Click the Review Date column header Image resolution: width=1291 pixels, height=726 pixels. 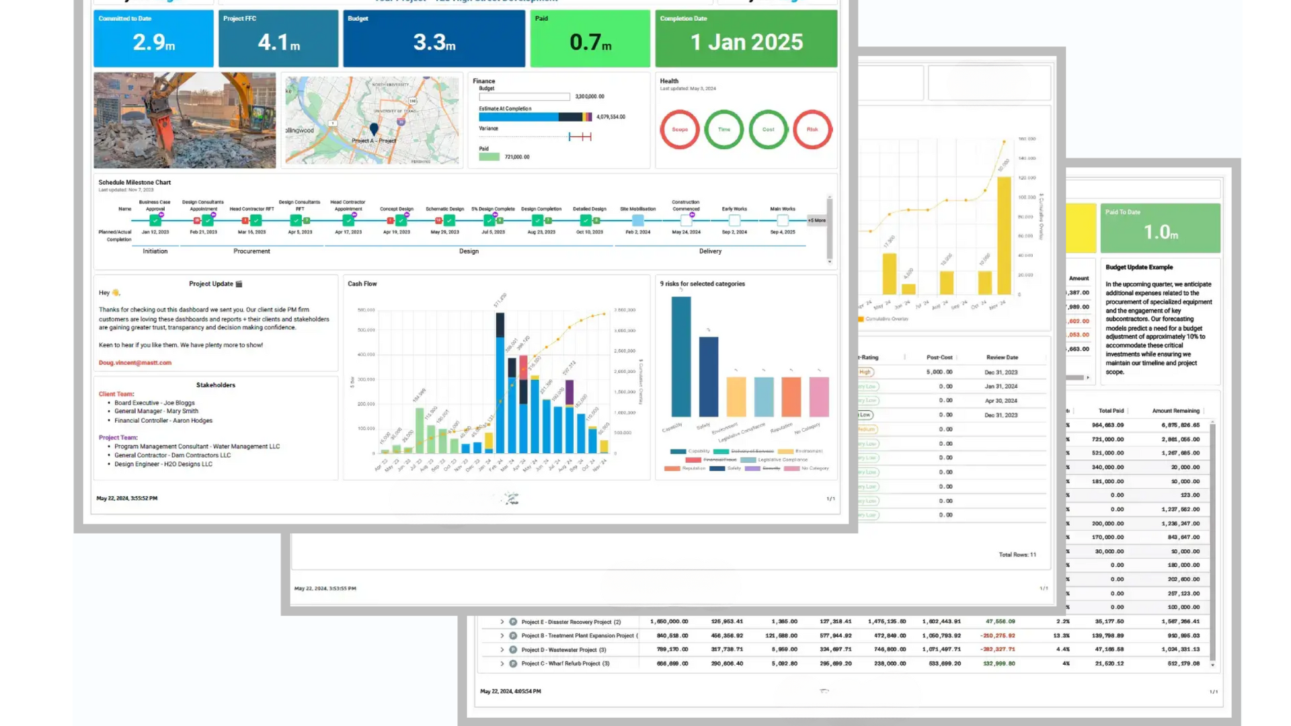(1002, 358)
